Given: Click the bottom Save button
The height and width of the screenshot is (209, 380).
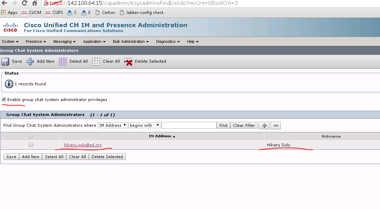Looking at the screenshot, I should coord(11,157).
